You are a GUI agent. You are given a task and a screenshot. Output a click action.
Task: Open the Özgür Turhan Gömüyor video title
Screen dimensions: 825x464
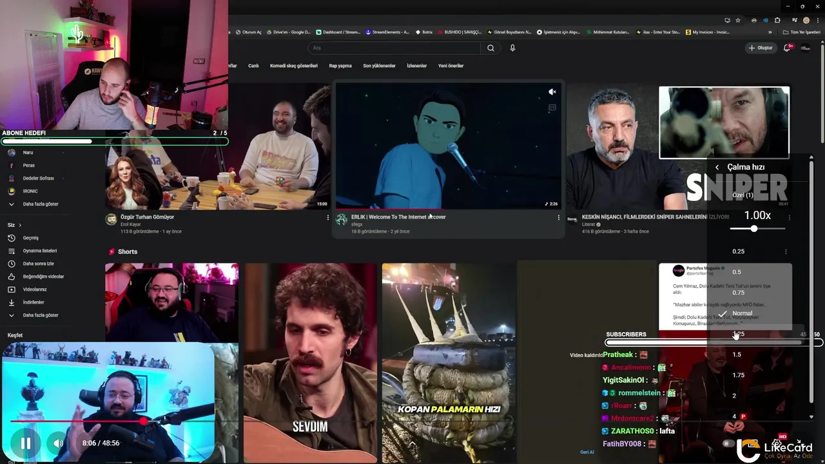148,217
